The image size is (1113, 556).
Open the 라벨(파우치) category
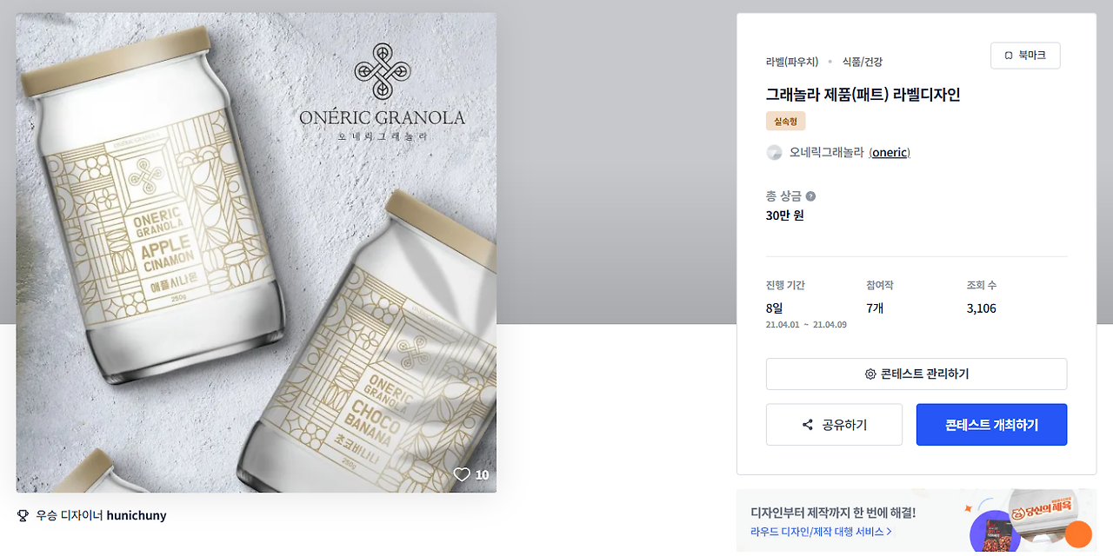point(792,62)
